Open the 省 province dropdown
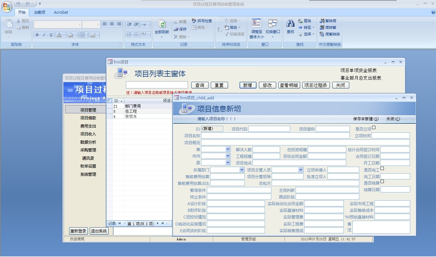Screen dimensions: 436x257 pos(228,149)
